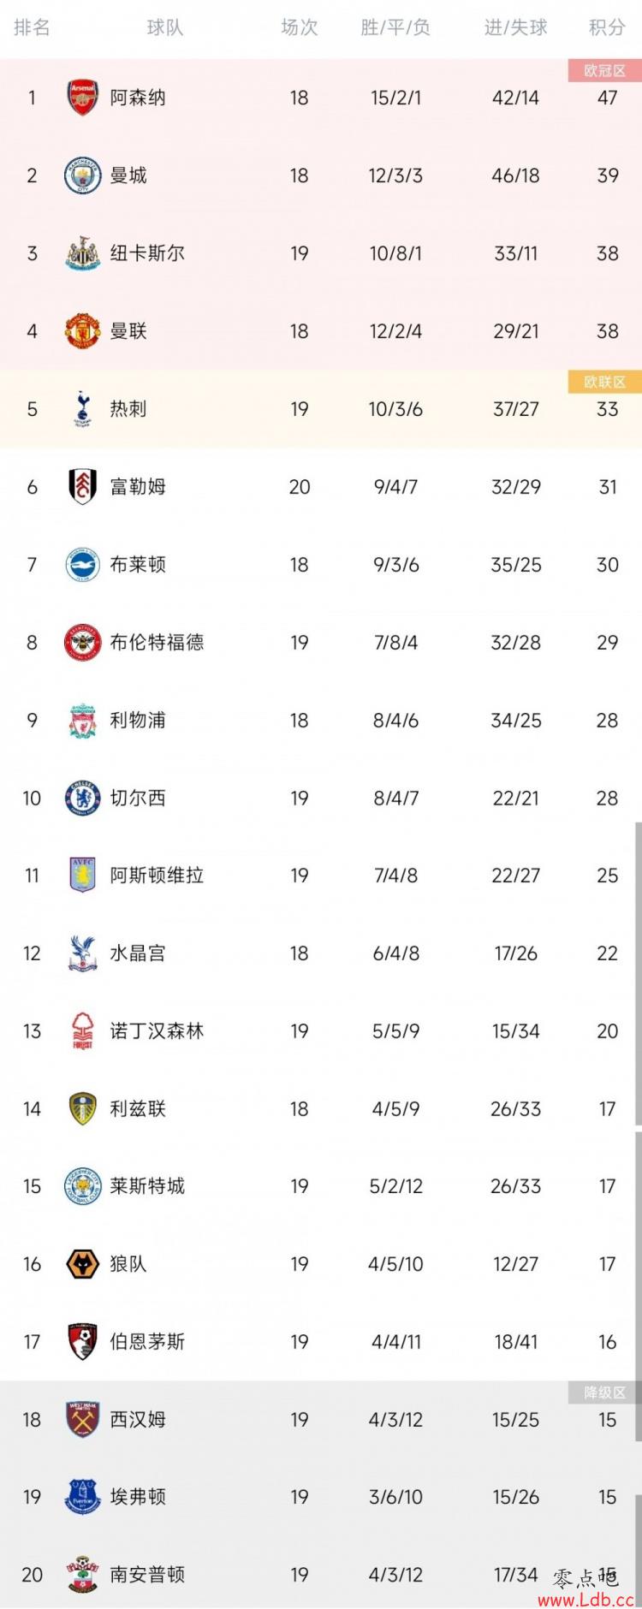Visit the www.Ldb.cc watermark link
The image size is (642, 1609).
(x=586, y=1600)
